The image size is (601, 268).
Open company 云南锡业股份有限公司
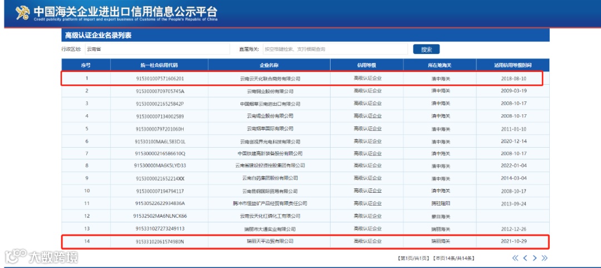tap(270, 116)
